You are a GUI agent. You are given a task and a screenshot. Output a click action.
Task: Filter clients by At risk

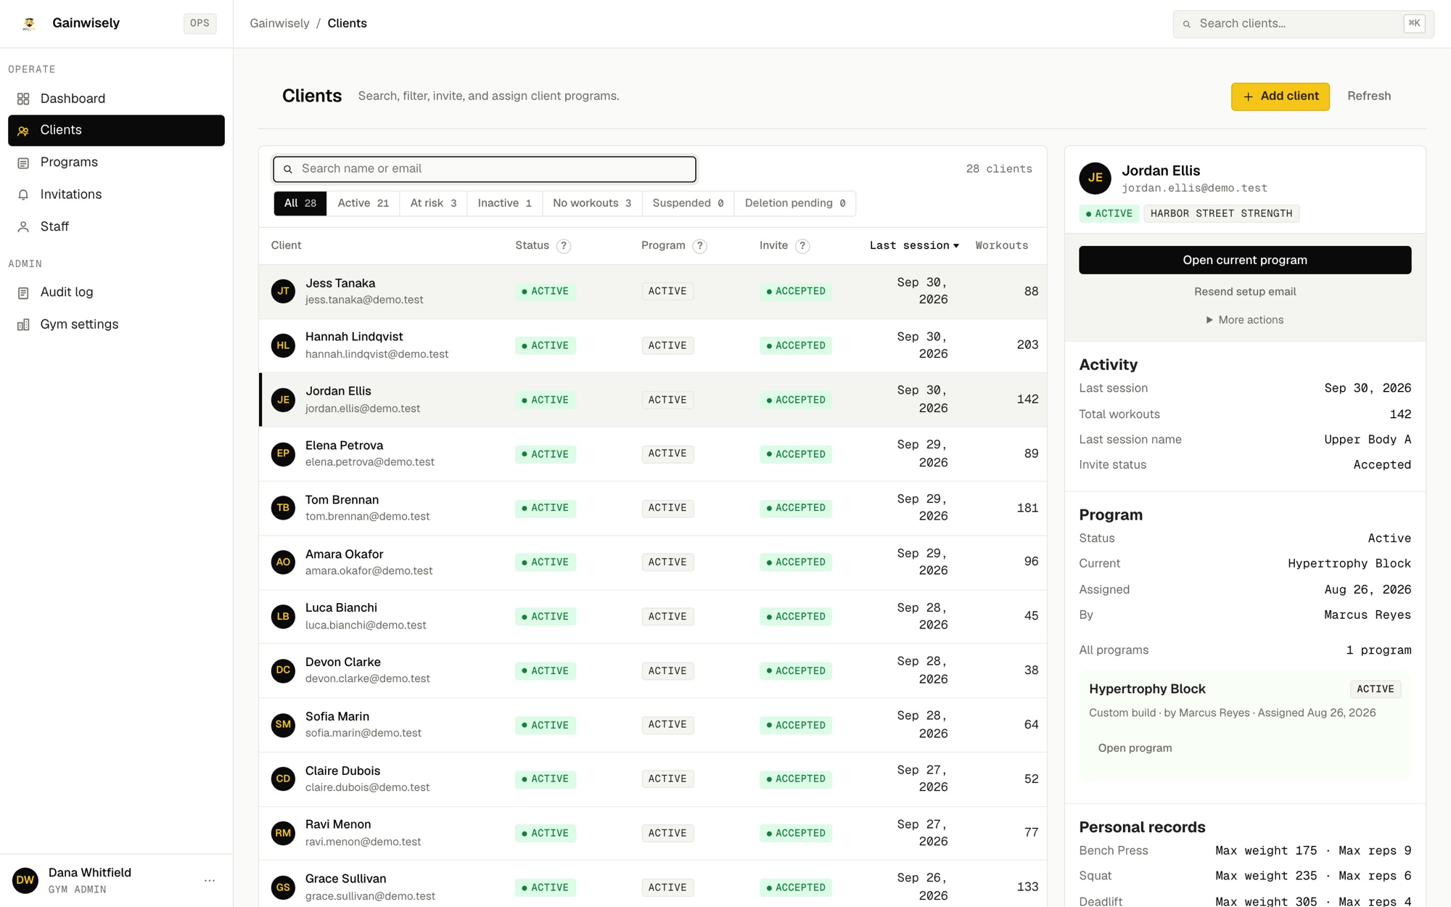point(433,203)
